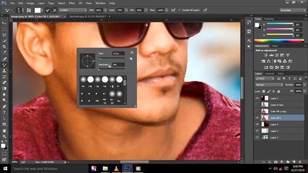308x173 pixels.
Task: Show Layer 0 copy visibility
Action: [x=257, y=105]
